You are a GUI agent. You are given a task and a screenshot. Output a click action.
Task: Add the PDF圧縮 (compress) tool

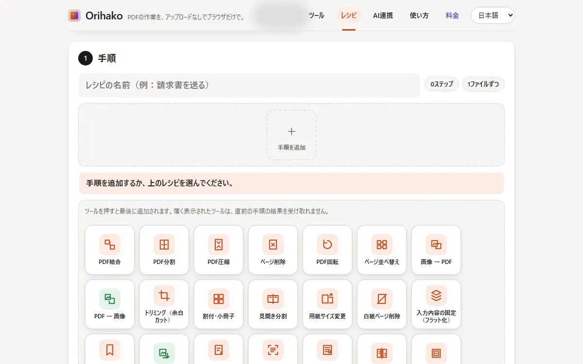click(219, 250)
